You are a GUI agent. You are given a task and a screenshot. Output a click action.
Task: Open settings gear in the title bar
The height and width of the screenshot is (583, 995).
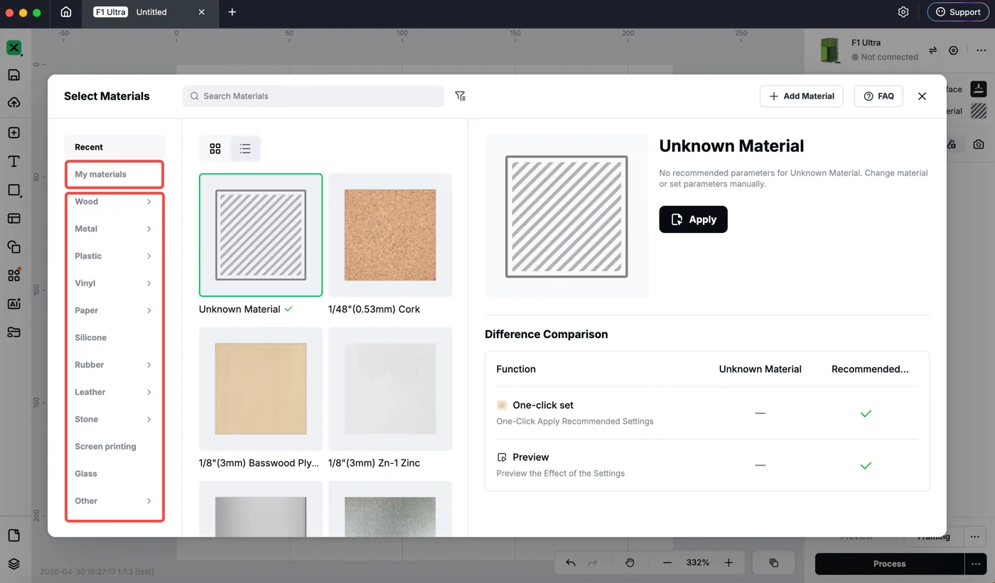coord(903,12)
